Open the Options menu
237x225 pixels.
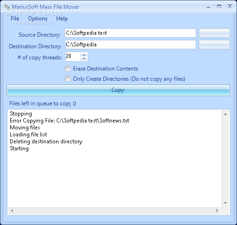(x=38, y=19)
